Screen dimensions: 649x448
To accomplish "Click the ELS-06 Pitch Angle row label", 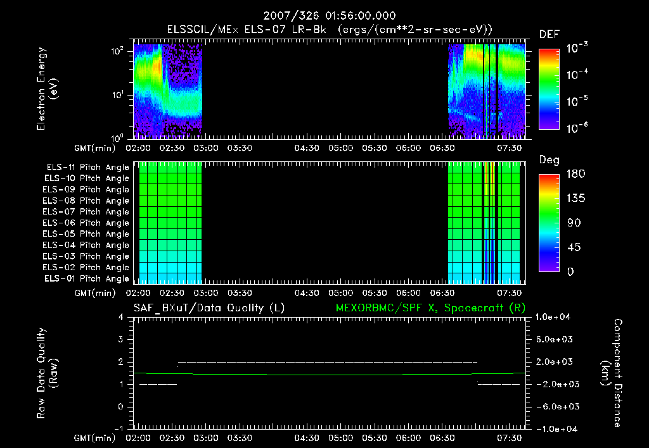I will (86, 223).
